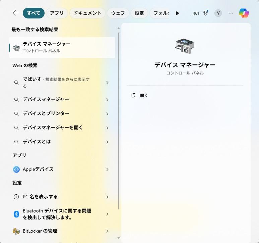
Task: Expand the デバイスとプリンター chevron
Action: coord(107,114)
